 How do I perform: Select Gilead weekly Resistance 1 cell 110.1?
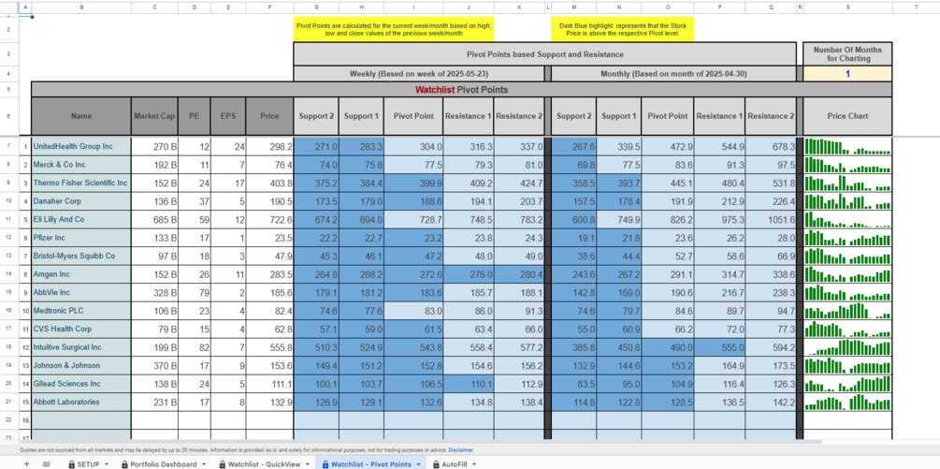pos(469,384)
